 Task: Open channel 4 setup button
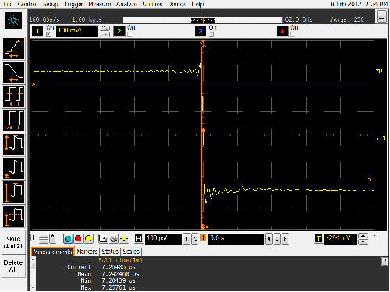pyautogui.click(x=282, y=31)
